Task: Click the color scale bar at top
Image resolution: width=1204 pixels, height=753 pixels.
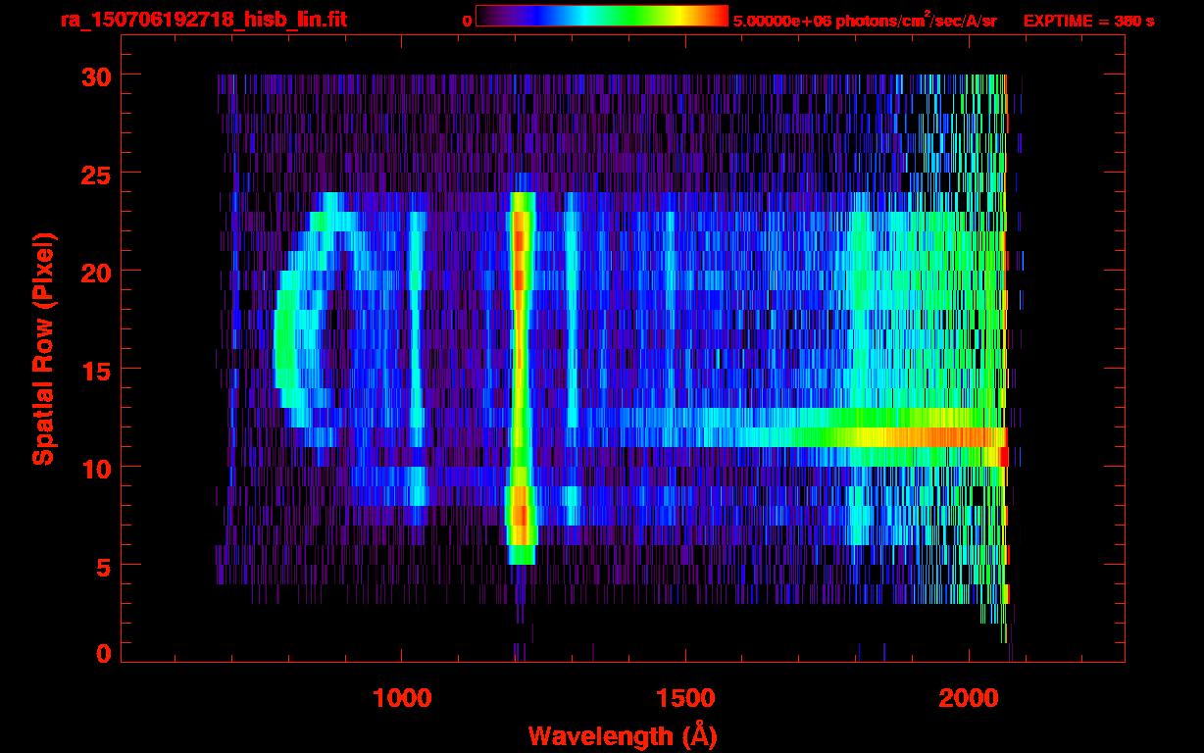Action: coord(601,16)
